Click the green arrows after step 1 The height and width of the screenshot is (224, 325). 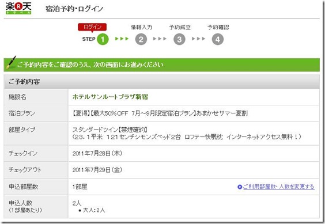pyautogui.click(x=122, y=39)
